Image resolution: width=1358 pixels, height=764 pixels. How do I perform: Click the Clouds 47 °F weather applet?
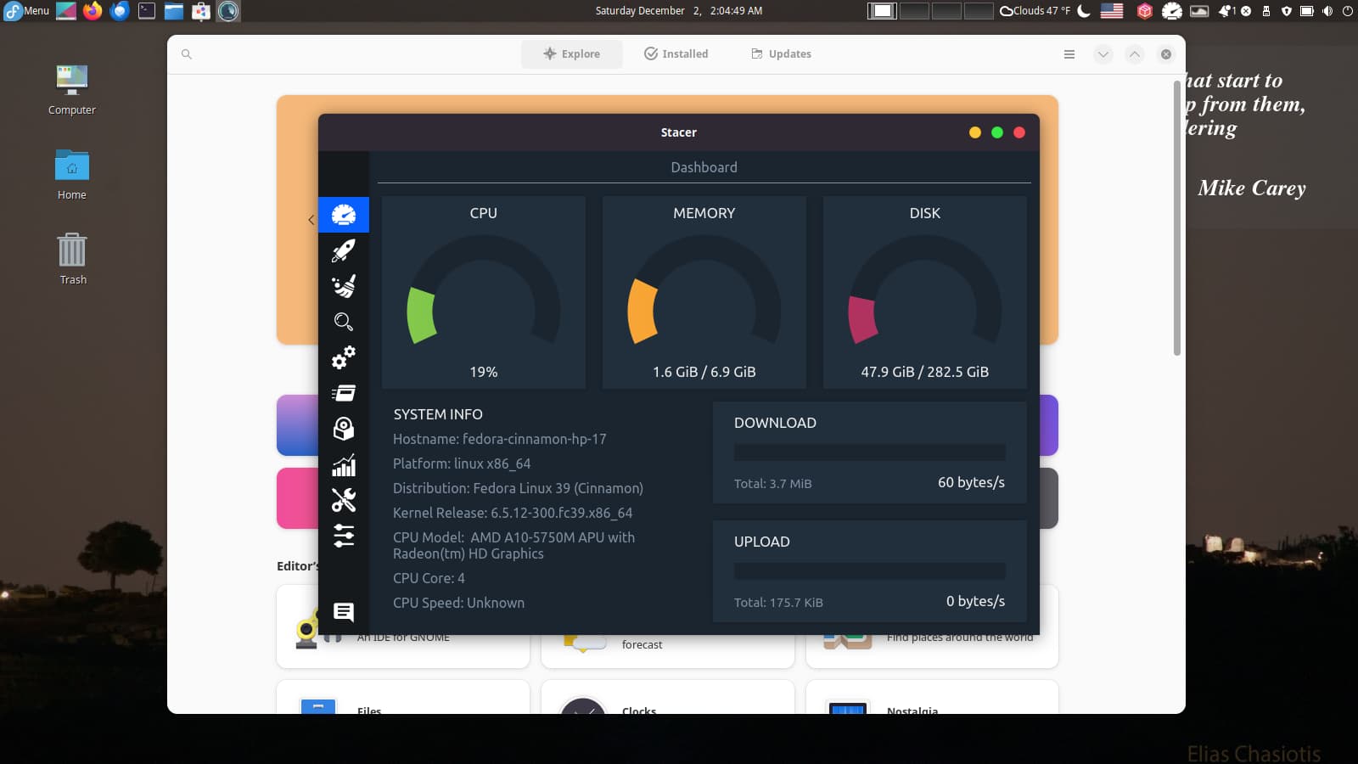coord(1035,11)
